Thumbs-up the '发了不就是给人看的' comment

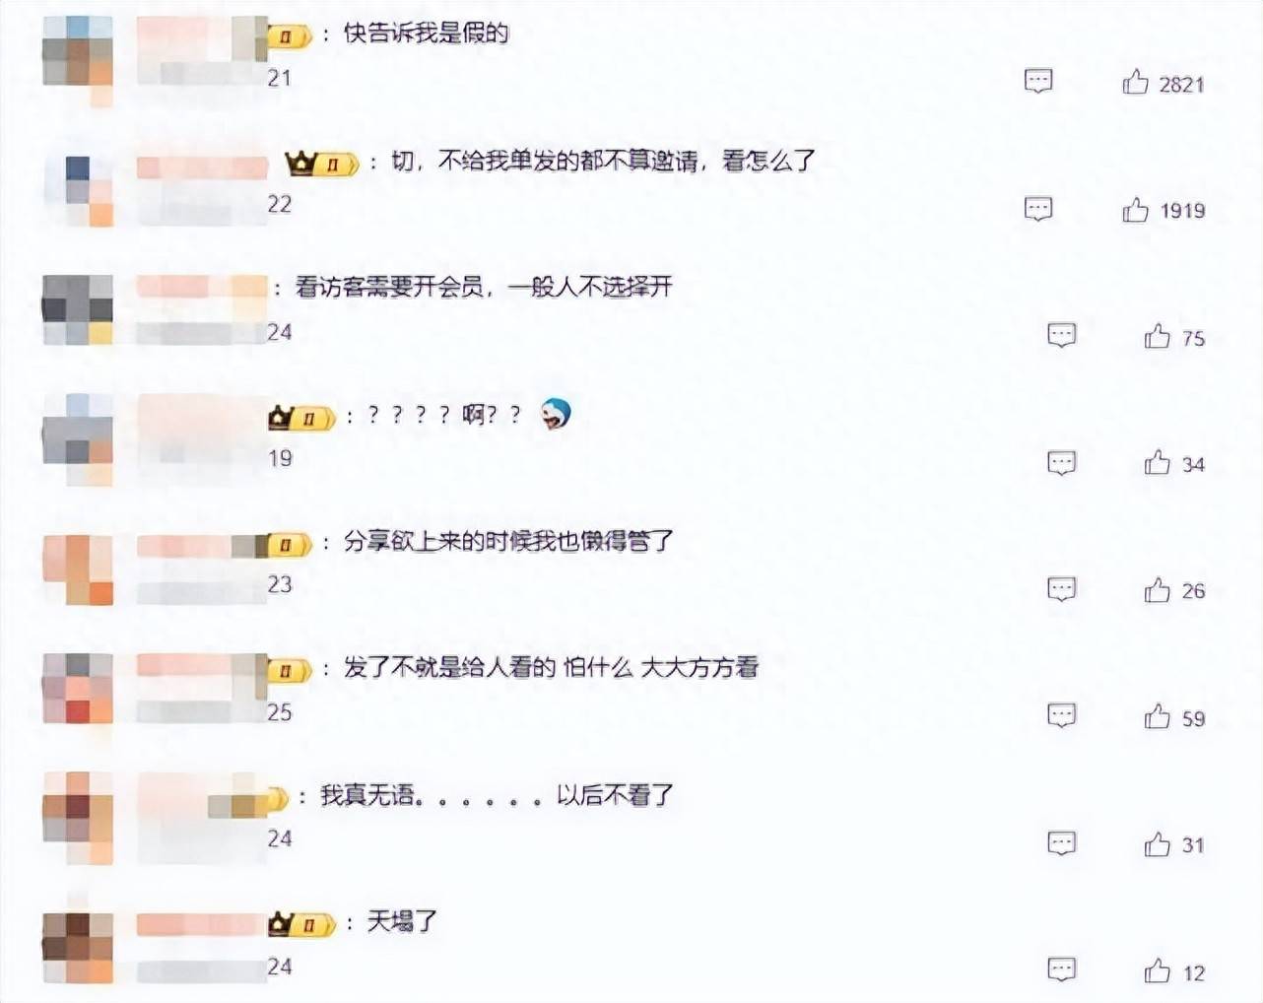(1158, 716)
